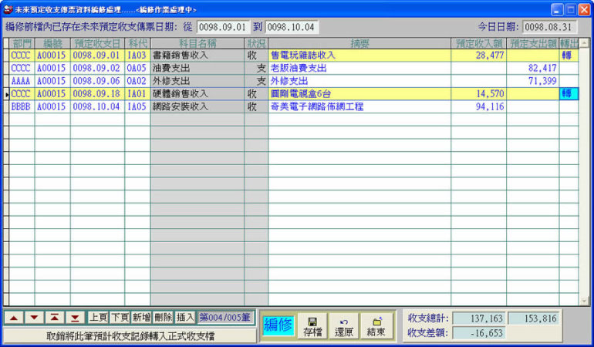The width and height of the screenshot is (594, 347).
Task: Jump to first record arrow button
Action: (x=54, y=317)
